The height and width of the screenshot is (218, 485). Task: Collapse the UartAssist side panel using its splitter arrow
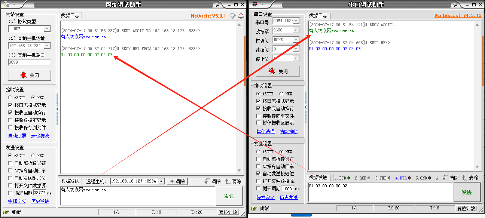(306, 107)
